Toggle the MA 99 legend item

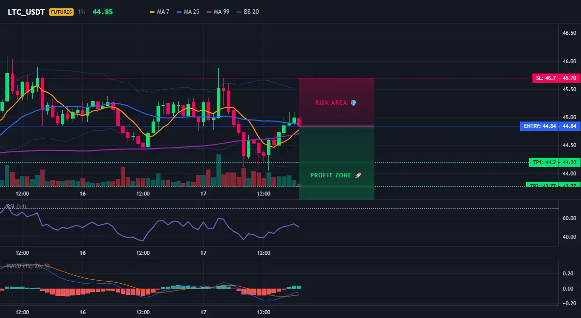218,12
